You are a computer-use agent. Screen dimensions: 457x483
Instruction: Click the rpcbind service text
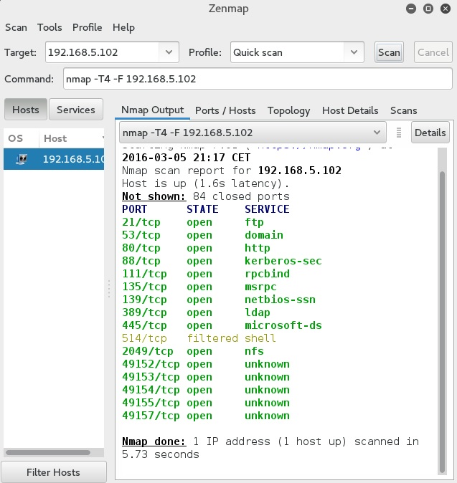267,274
